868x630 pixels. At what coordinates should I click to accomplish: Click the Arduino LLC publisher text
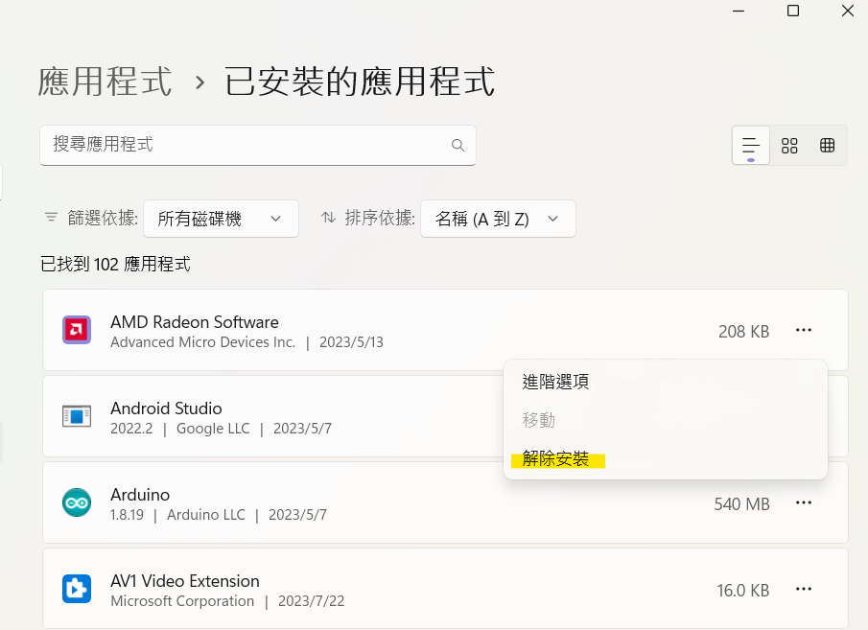[206, 515]
